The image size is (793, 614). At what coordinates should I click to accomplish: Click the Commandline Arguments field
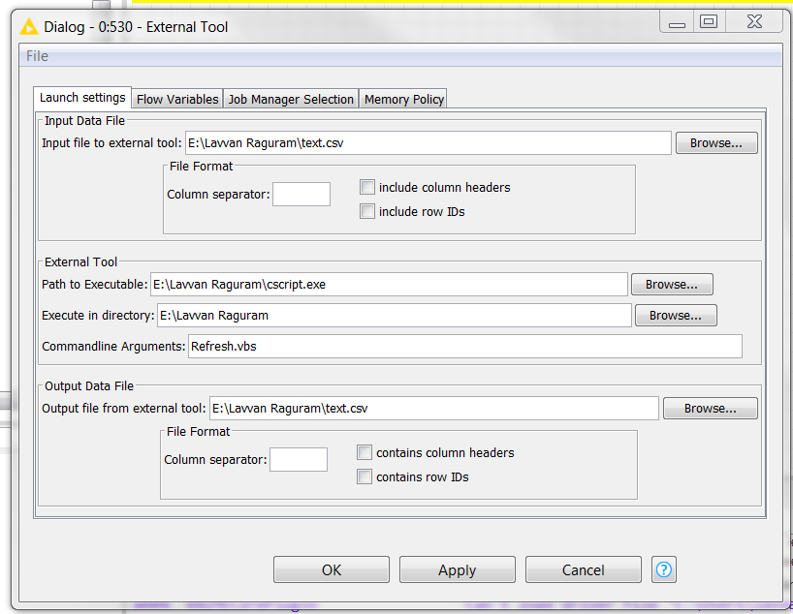464,347
